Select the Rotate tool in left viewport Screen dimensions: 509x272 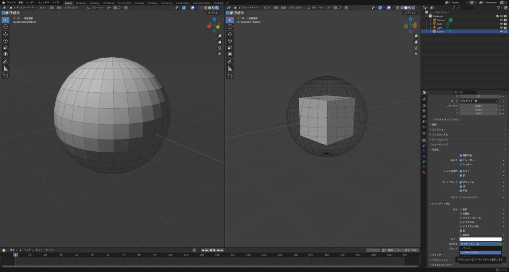pyautogui.click(x=5, y=41)
